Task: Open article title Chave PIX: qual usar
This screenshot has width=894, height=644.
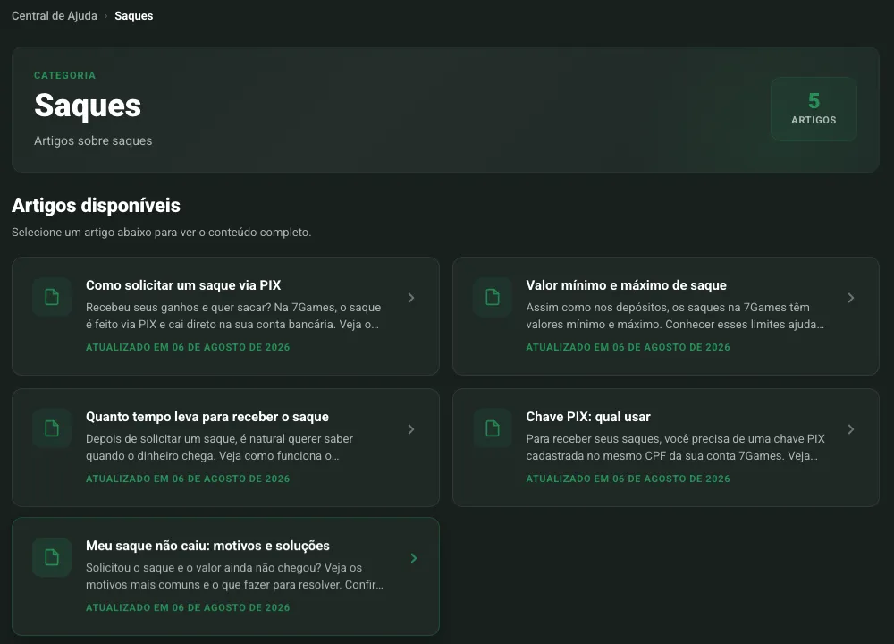Action: point(588,417)
